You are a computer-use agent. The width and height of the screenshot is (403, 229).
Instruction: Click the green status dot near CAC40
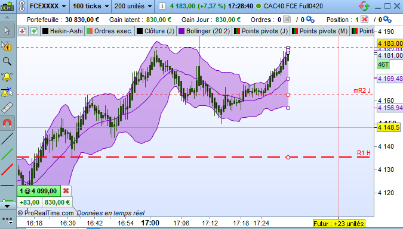259,6
